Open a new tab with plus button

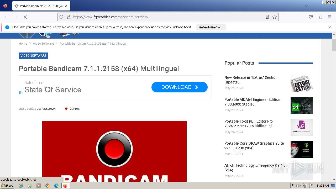point(76,6)
